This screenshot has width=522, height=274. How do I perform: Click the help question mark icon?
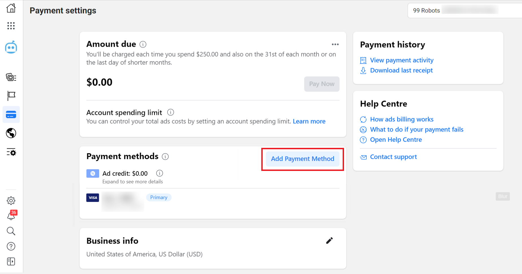tap(11, 246)
